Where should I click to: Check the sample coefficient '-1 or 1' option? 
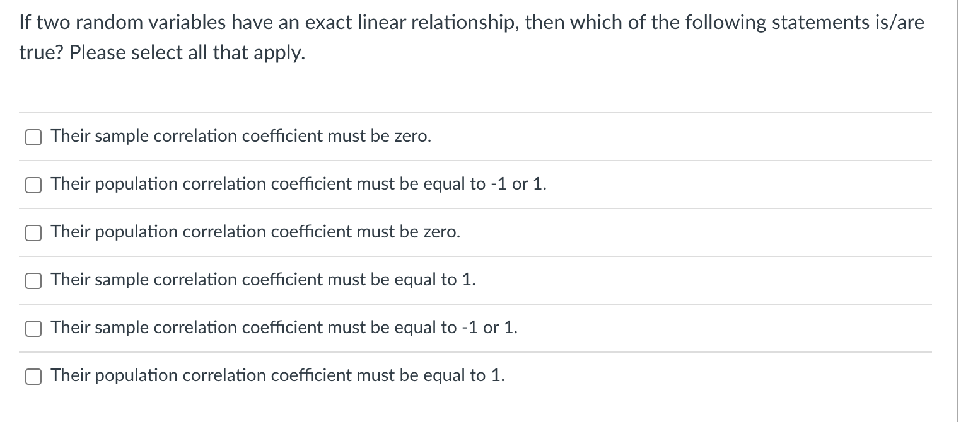[33, 328]
